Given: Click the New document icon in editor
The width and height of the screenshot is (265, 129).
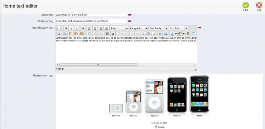Looking at the screenshot, I should (x=59, y=28).
